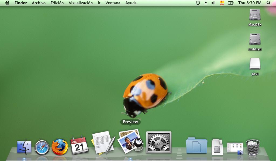The width and height of the screenshot is (276, 161).
Task: Open the disk image document in Dock
Action: tap(217, 147)
